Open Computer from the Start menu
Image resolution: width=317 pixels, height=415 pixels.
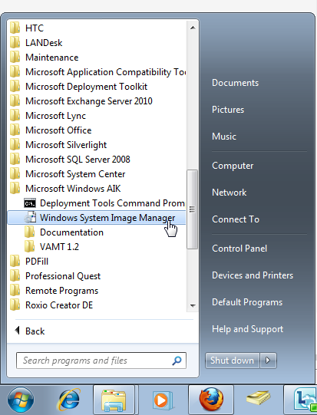(x=233, y=166)
